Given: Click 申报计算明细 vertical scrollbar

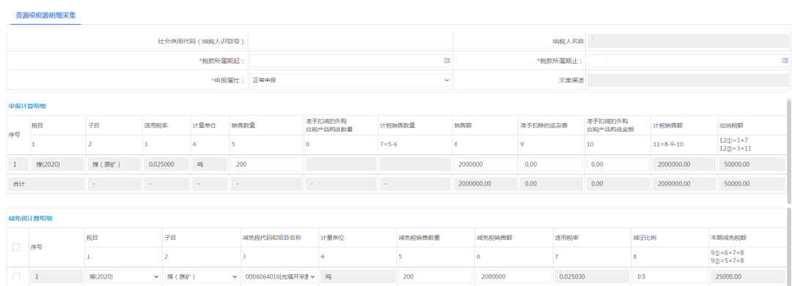Looking at the screenshot, I should (x=789, y=151).
